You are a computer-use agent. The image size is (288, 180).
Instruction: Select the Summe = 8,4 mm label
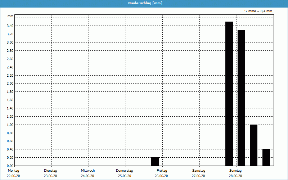click(x=258, y=11)
